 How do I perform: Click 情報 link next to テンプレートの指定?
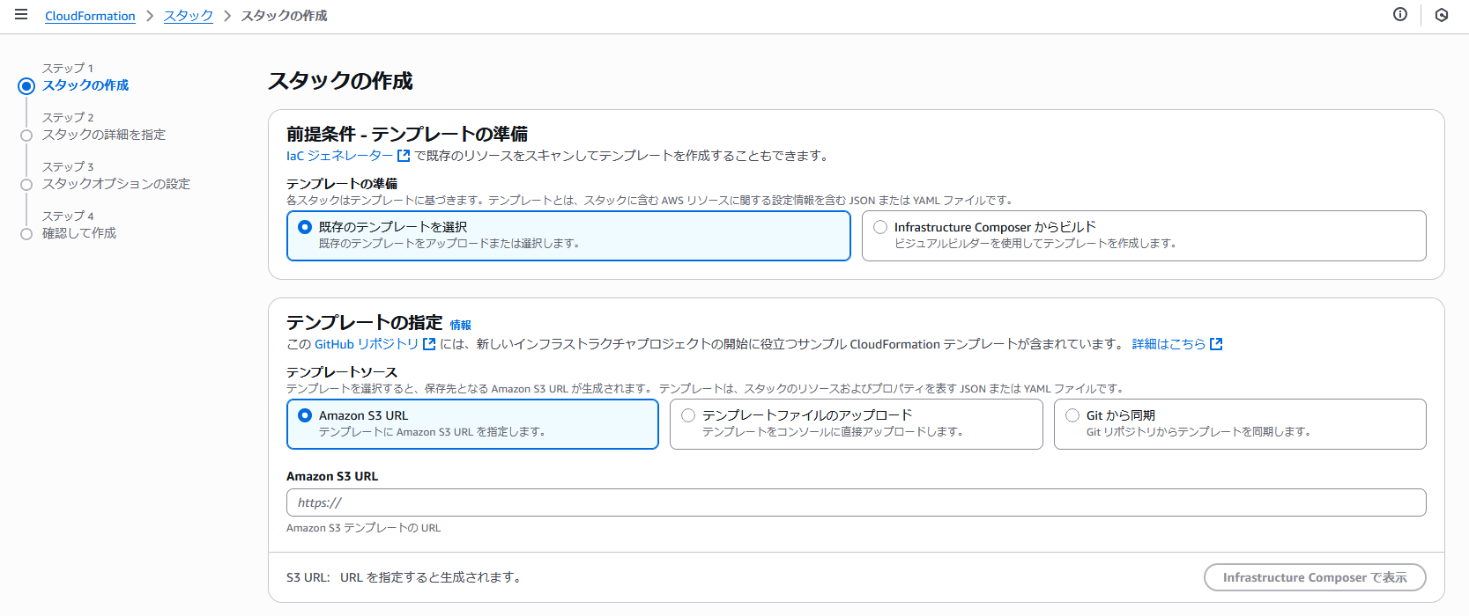click(460, 325)
